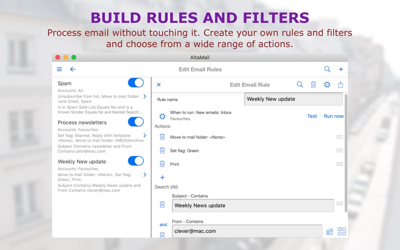400x250 pixels.
Task: Click gear icon beside When to run
Action: click(x=162, y=116)
